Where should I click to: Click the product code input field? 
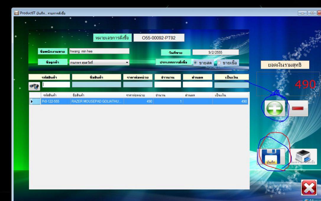[56, 84]
